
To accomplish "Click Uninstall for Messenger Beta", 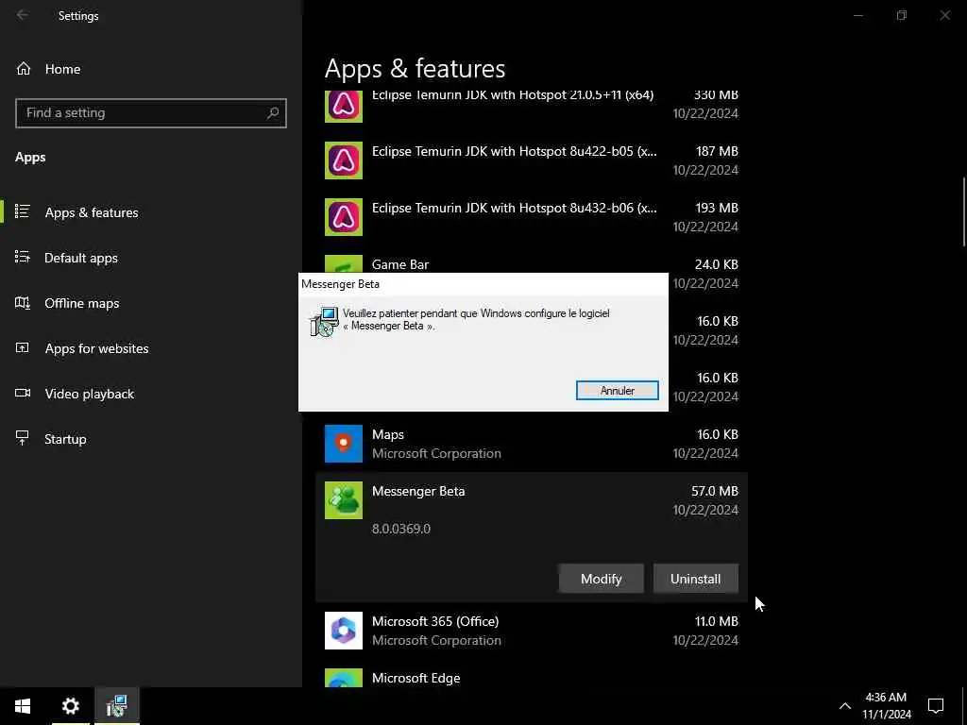I will click(x=696, y=579).
